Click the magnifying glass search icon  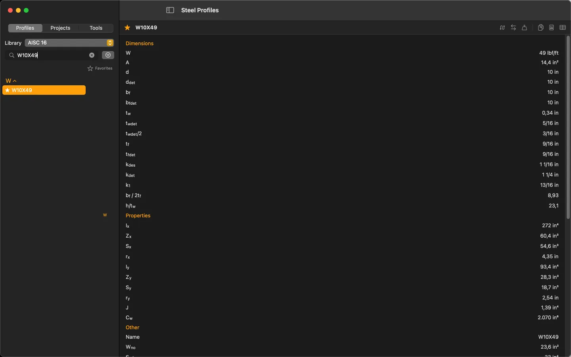point(12,56)
